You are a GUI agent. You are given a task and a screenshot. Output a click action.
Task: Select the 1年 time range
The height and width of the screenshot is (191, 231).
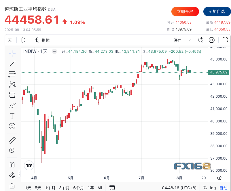point(91,188)
